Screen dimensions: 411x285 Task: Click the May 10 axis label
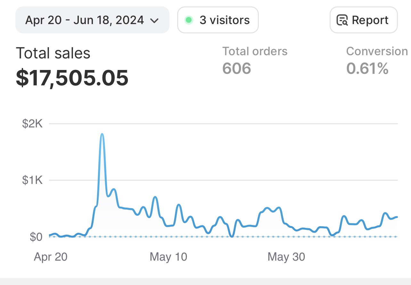pyautogui.click(x=169, y=257)
